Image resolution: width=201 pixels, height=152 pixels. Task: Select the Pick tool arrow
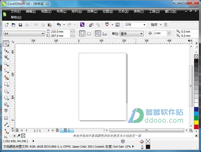tap(6, 44)
